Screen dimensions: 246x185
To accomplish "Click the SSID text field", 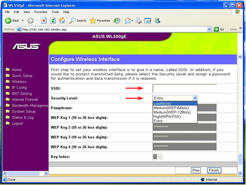I will [x=185, y=88].
